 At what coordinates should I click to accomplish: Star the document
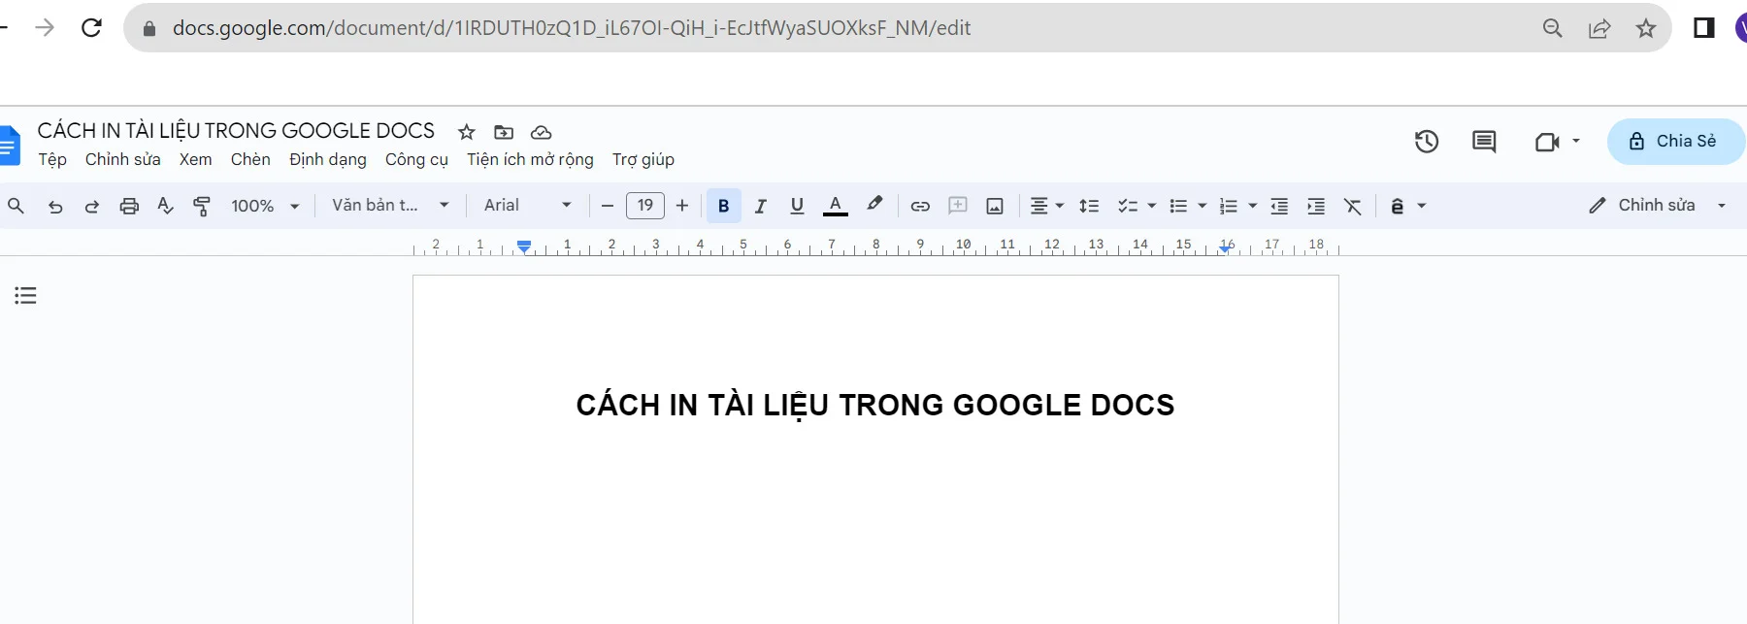tap(467, 132)
